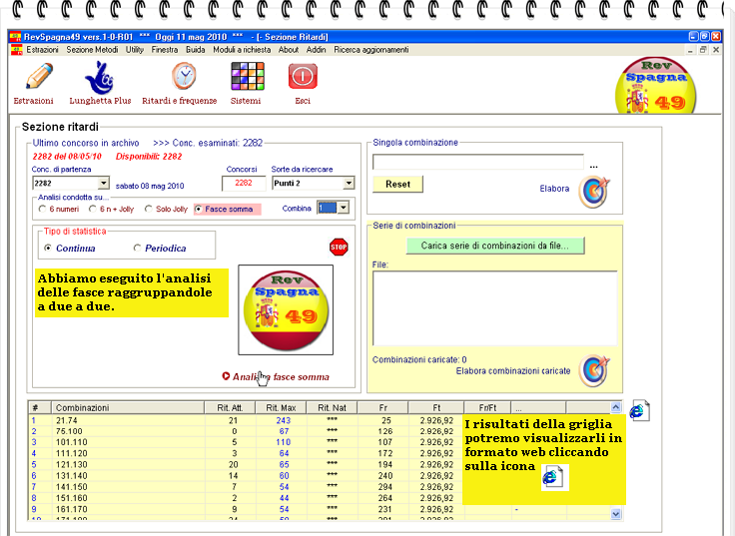Screen dimensions: 735x536
Task: Click Elabora combinazioni caricate target icon
Action: click(x=594, y=369)
